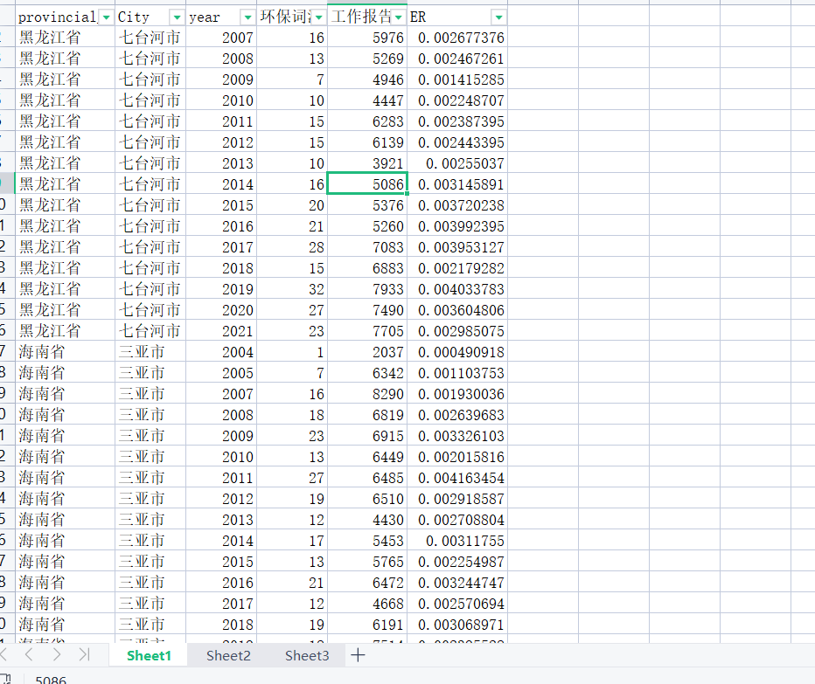Click cell containing 4430

tap(367, 520)
